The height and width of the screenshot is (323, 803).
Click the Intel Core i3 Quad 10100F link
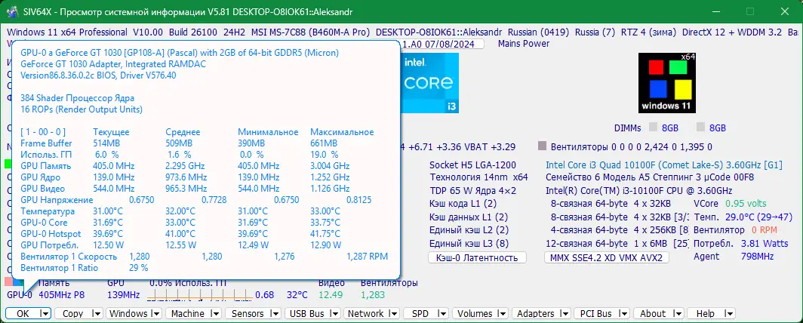[x=663, y=165]
